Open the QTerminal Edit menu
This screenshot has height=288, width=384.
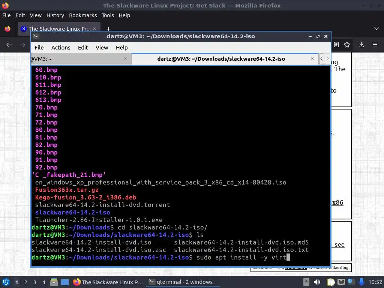pyautogui.click(x=83, y=48)
